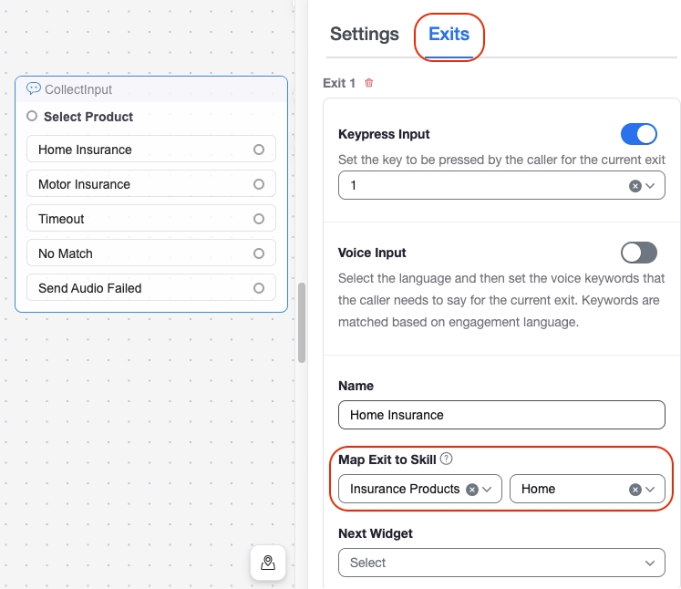Enable the Voice Input toggle
The image size is (681, 589).
pyautogui.click(x=638, y=253)
